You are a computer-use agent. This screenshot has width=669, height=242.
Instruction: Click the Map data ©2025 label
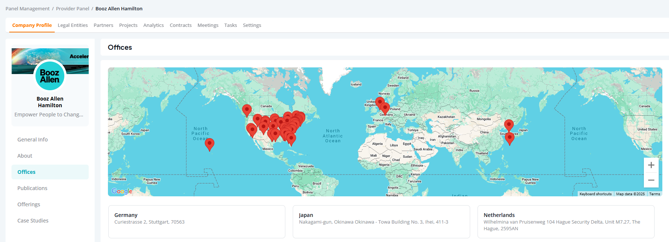click(630, 194)
